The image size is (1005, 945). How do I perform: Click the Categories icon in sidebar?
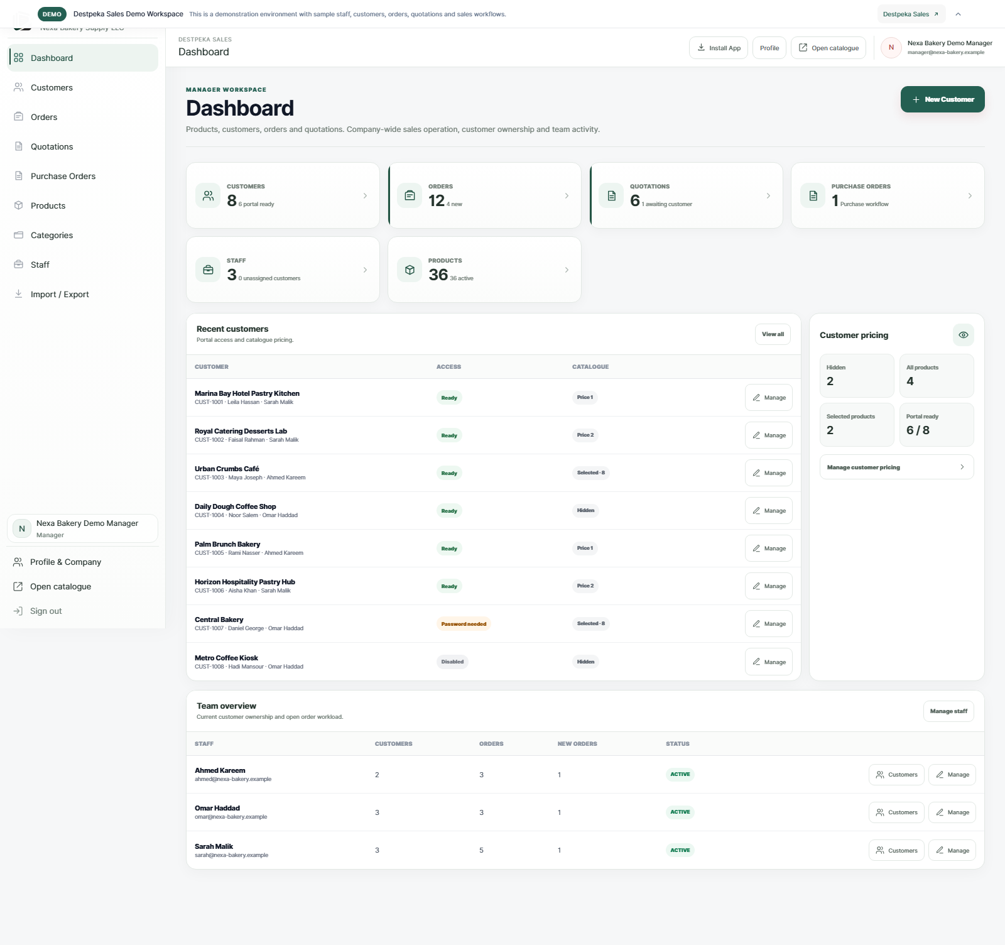19,235
